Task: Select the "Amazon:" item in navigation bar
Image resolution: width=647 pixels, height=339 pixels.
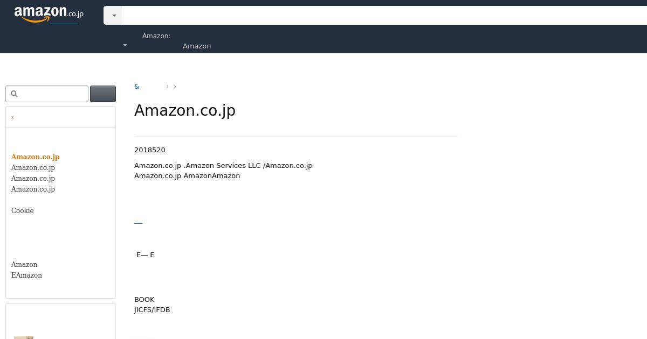Action: 156,36
